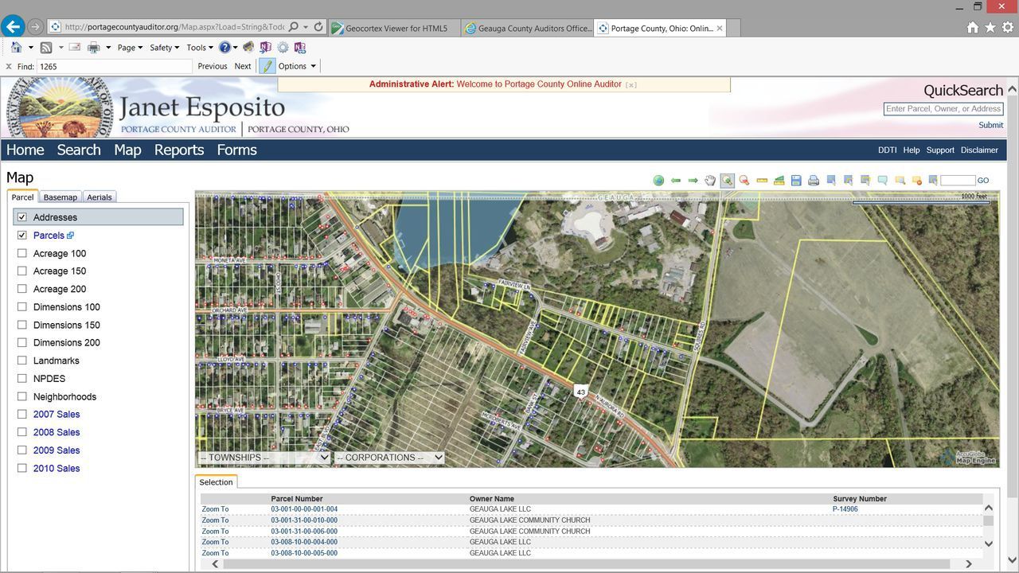Turn on the Neighborhoods layer
This screenshot has height=573, width=1019.
(x=22, y=396)
